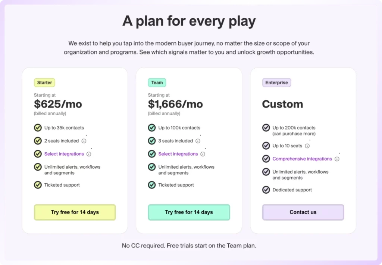
Task: Select the purple Enterprise plan badge
Action: tap(276, 82)
